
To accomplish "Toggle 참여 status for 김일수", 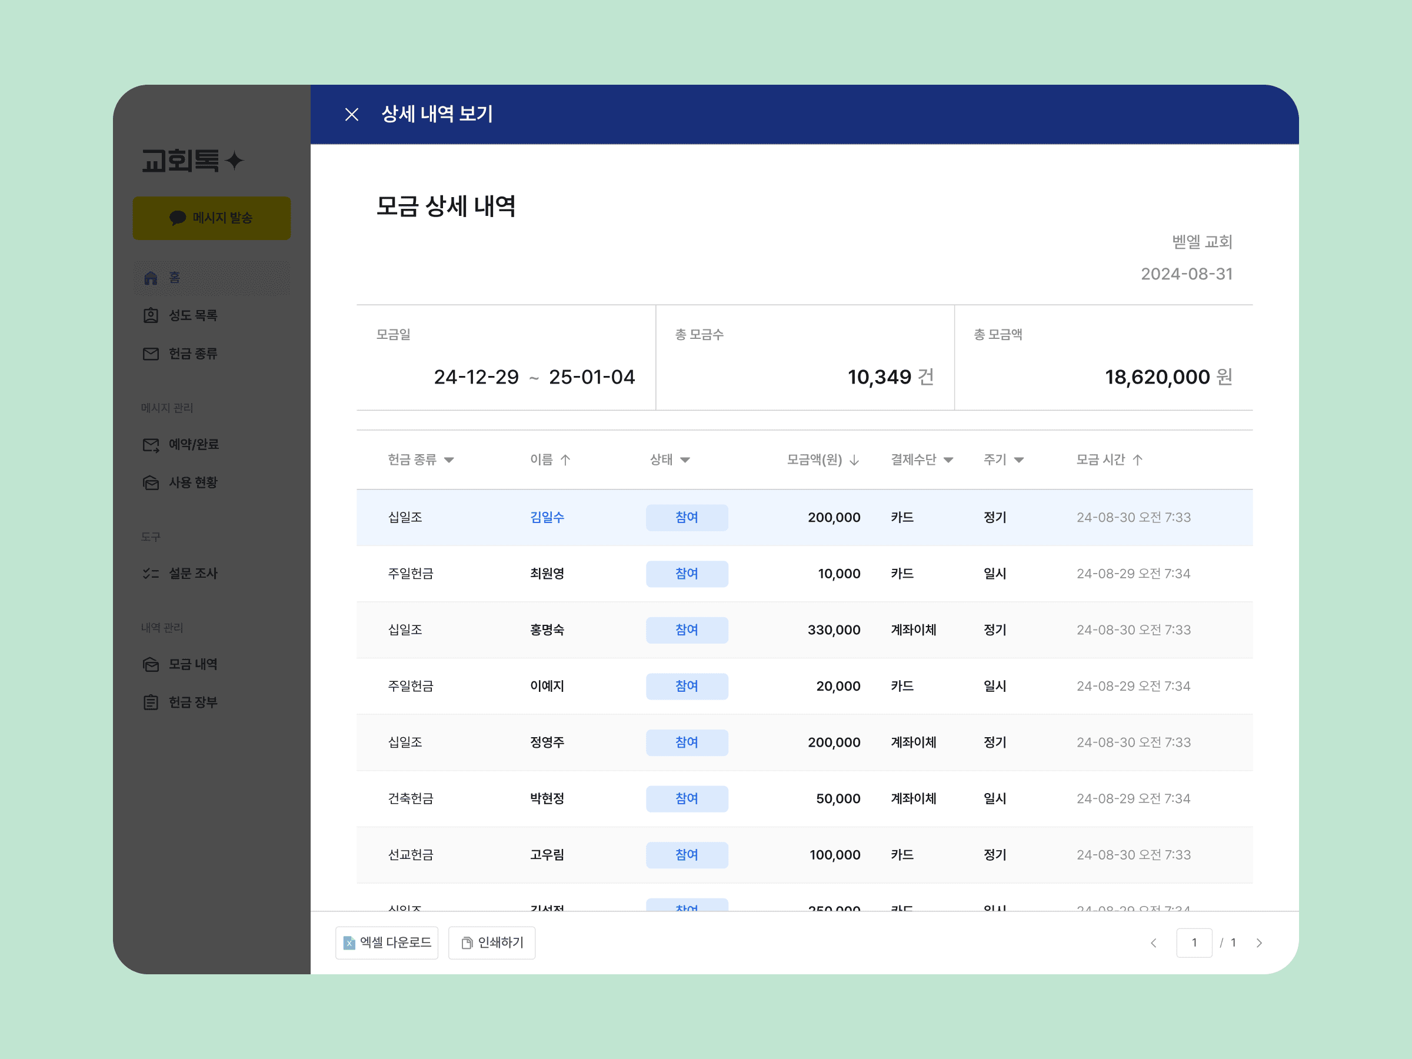I will click(x=687, y=518).
